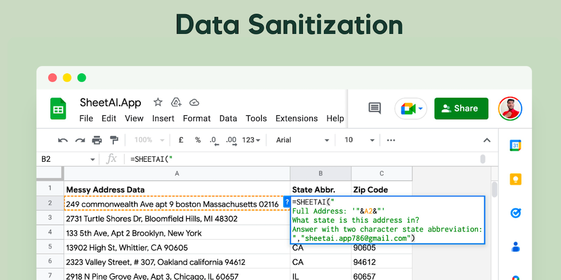
Task: Click the green Share button
Action: click(x=461, y=108)
